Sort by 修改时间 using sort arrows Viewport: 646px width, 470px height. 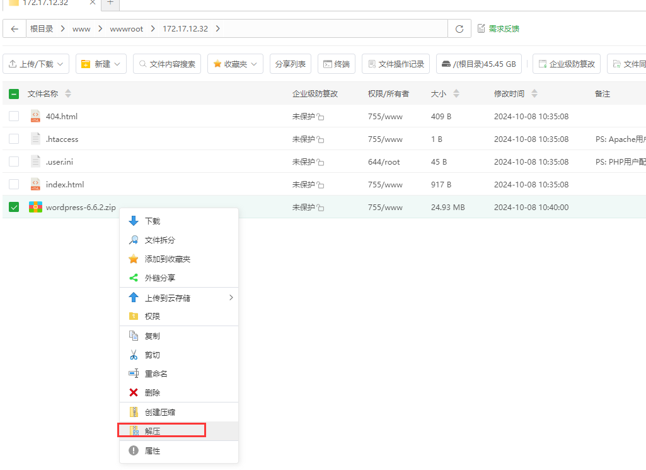(x=534, y=93)
